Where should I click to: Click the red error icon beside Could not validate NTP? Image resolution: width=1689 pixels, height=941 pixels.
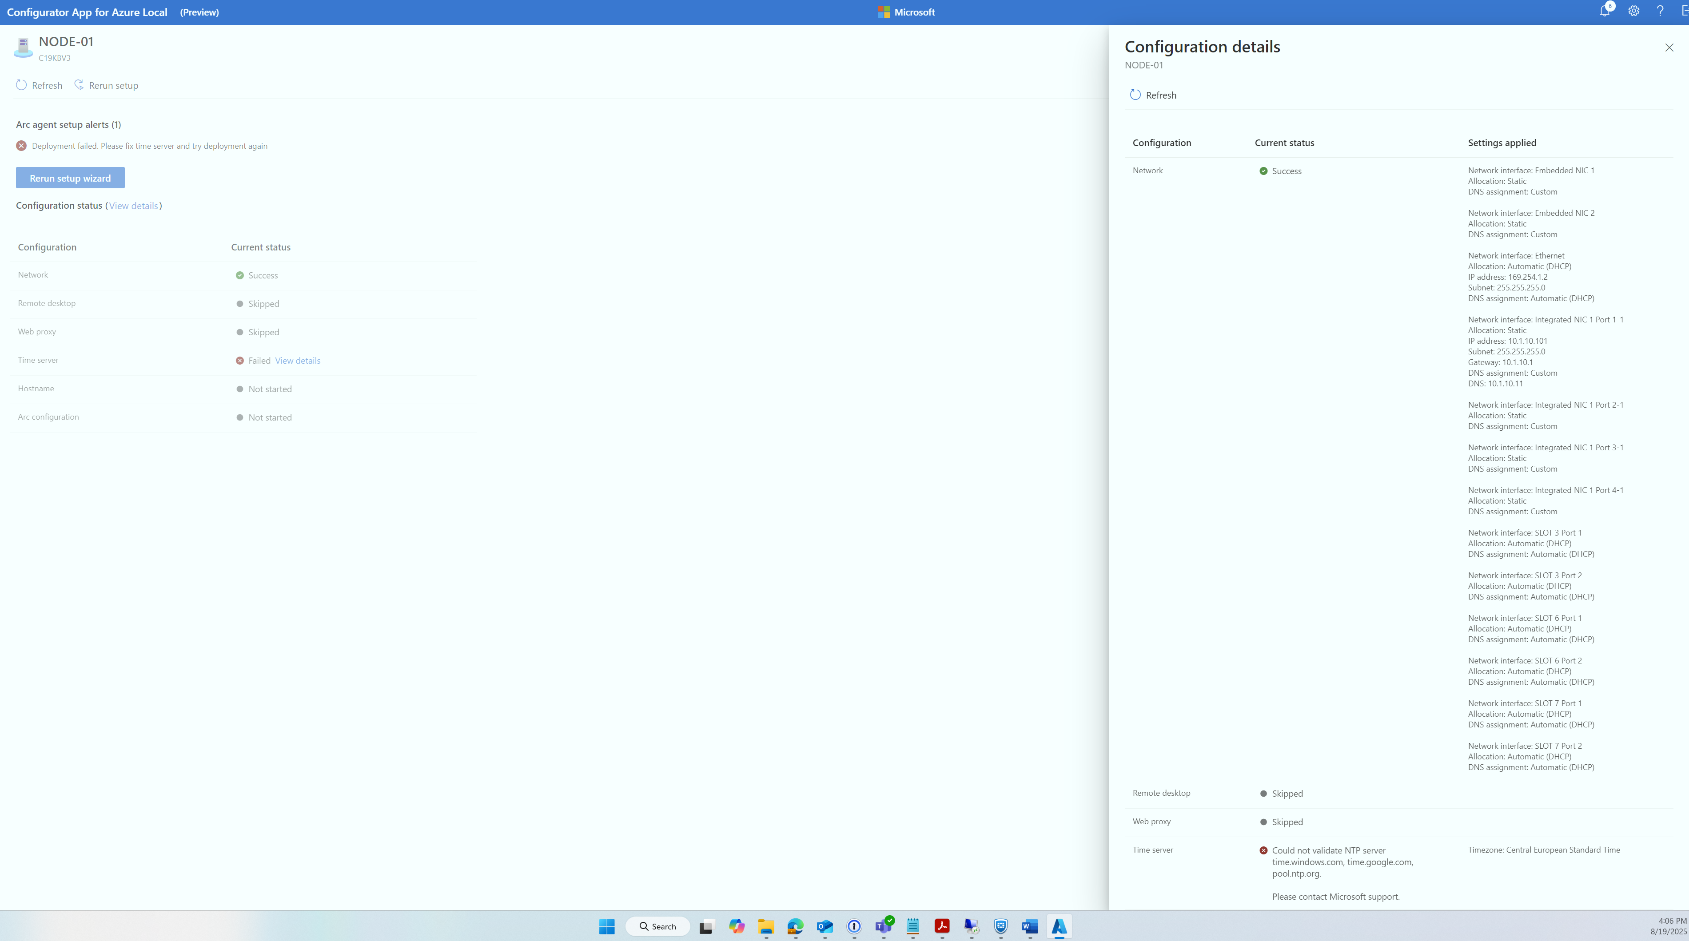[1263, 850]
